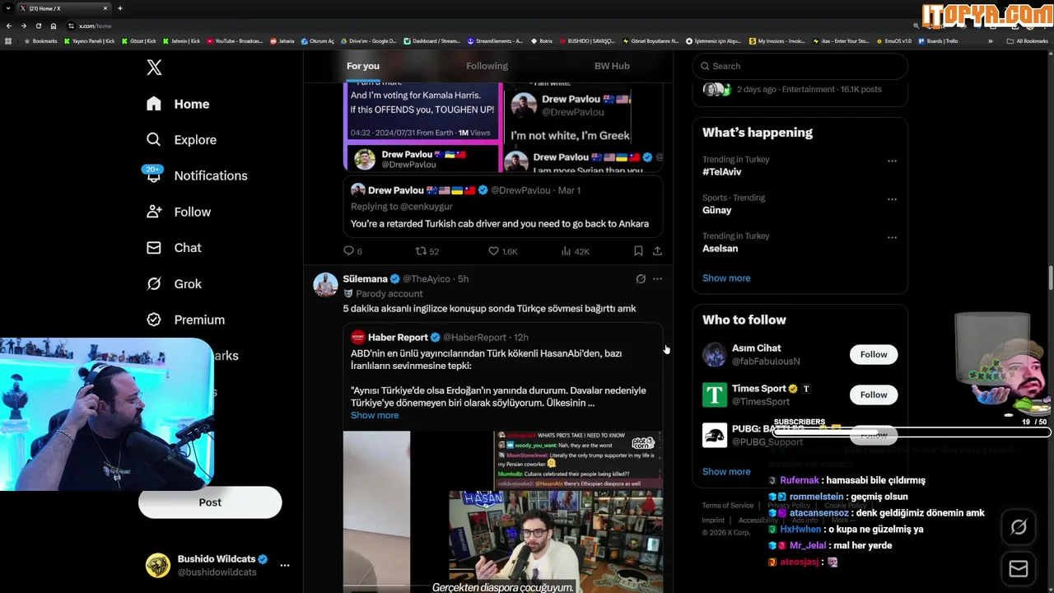Open Terms of Service footer link
1054x593 pixels.
(x=728, y=506)
